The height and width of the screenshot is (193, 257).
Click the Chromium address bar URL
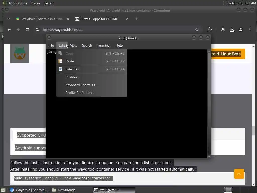point(62,30)
